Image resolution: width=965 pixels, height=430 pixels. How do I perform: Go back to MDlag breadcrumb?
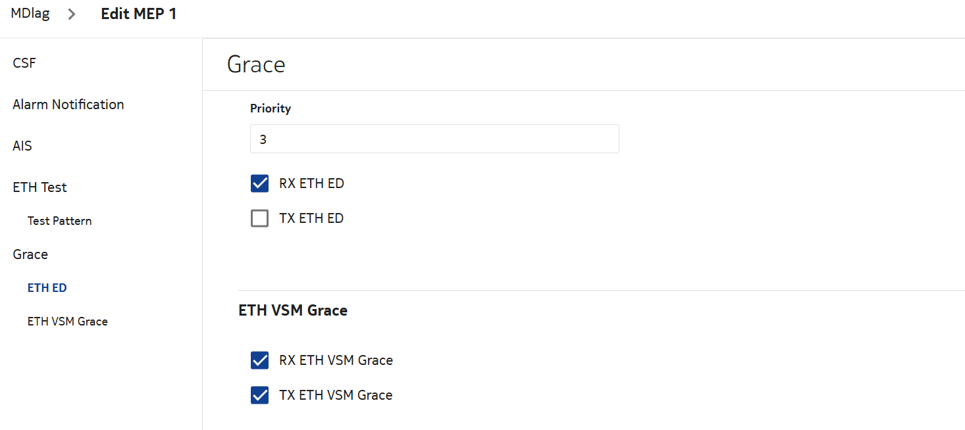(x=30, y=14)
